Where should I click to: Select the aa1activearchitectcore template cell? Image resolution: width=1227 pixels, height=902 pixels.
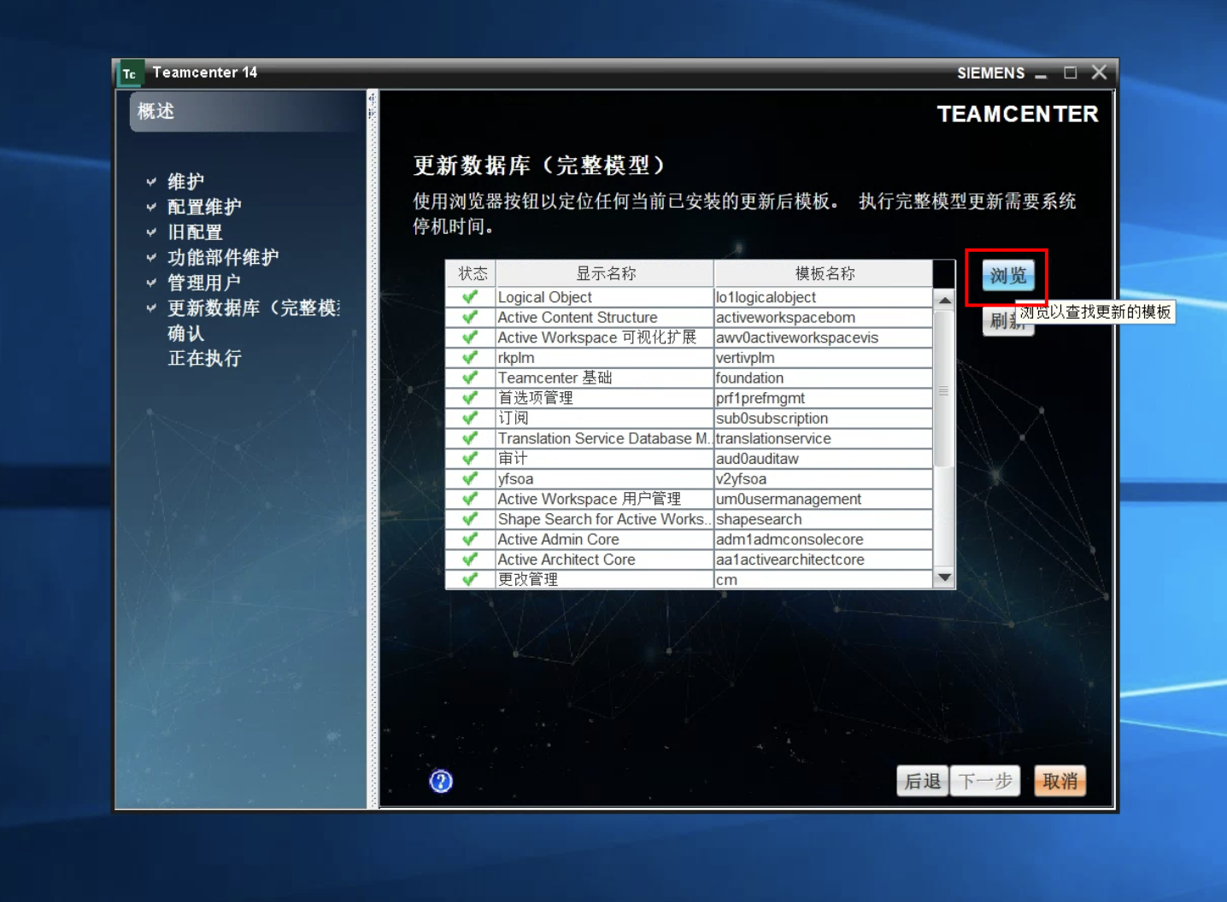click(x=824, y=559)
